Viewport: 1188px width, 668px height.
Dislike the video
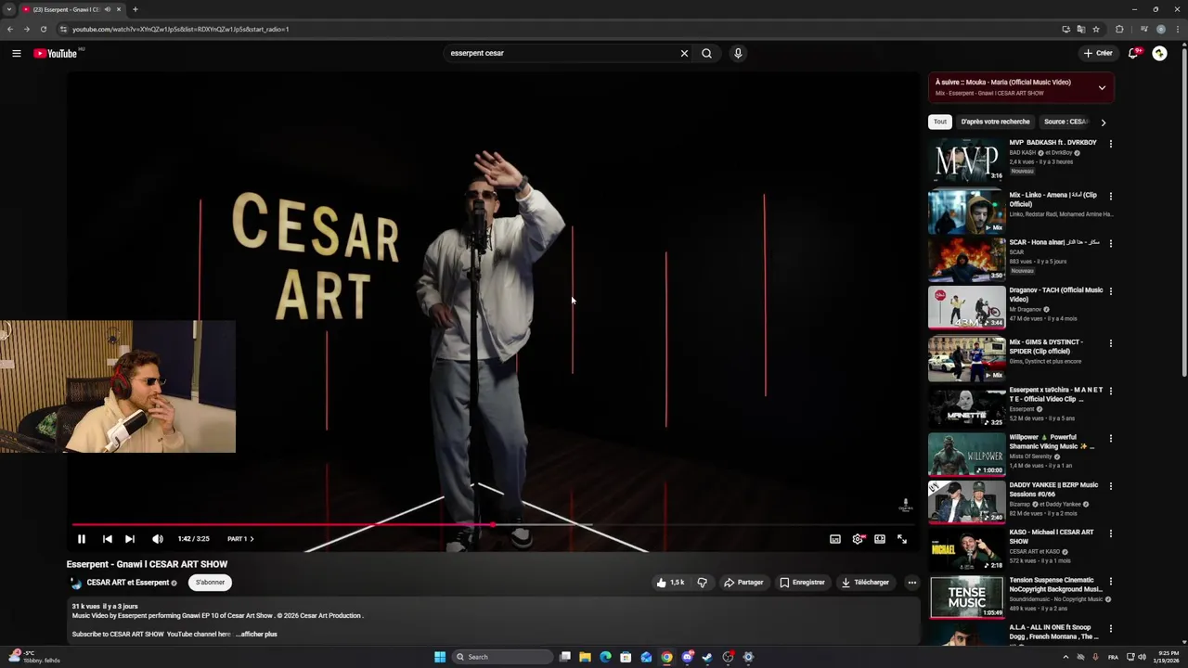(x=703, y=583)
